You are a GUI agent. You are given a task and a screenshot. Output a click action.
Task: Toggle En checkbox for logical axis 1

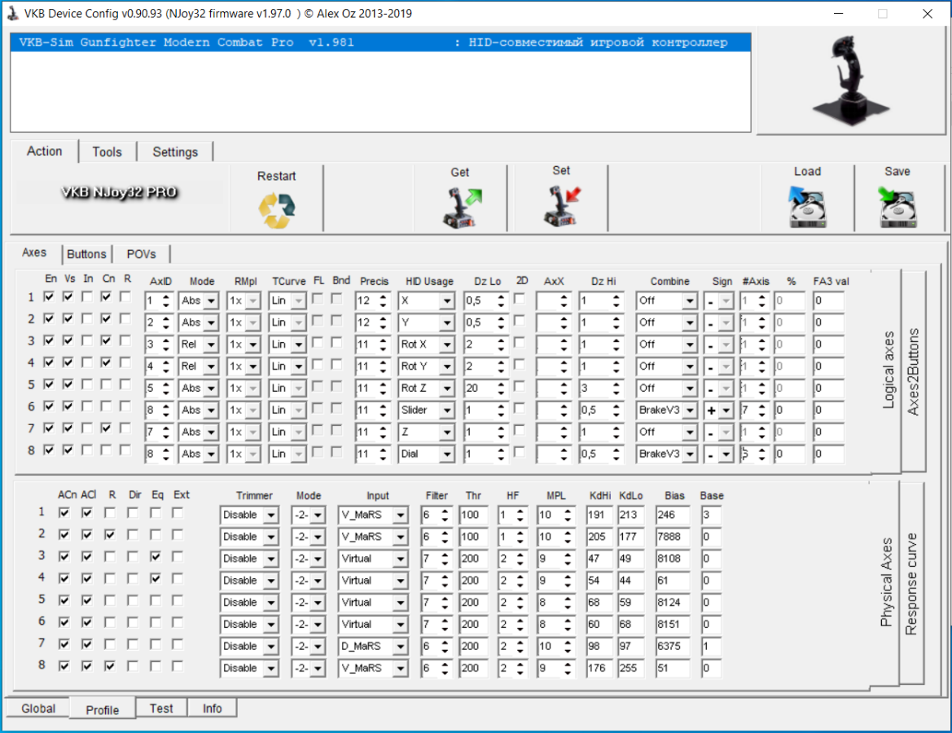click(x=49, y=297)
